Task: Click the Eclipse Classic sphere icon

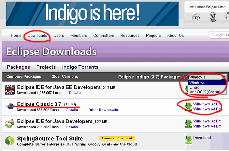Action: [x=10, y=106]
